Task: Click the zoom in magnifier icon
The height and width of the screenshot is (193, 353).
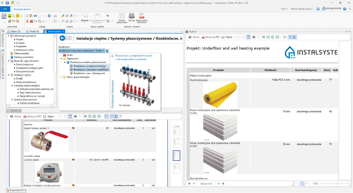Action: pyautogui.click(x=63, y=16)
